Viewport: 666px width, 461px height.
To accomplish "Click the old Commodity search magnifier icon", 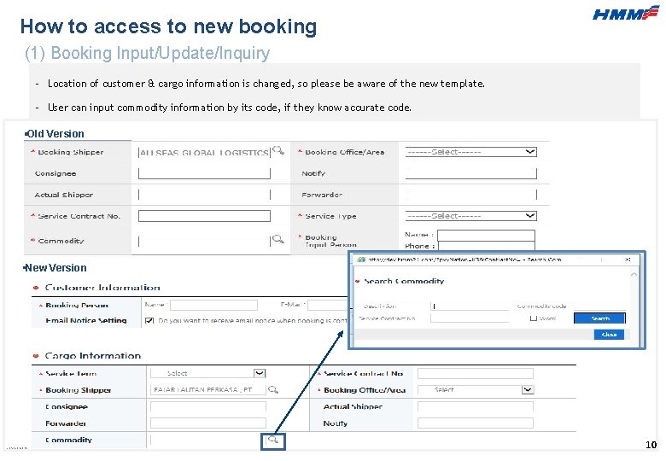I will pos(277,241).
